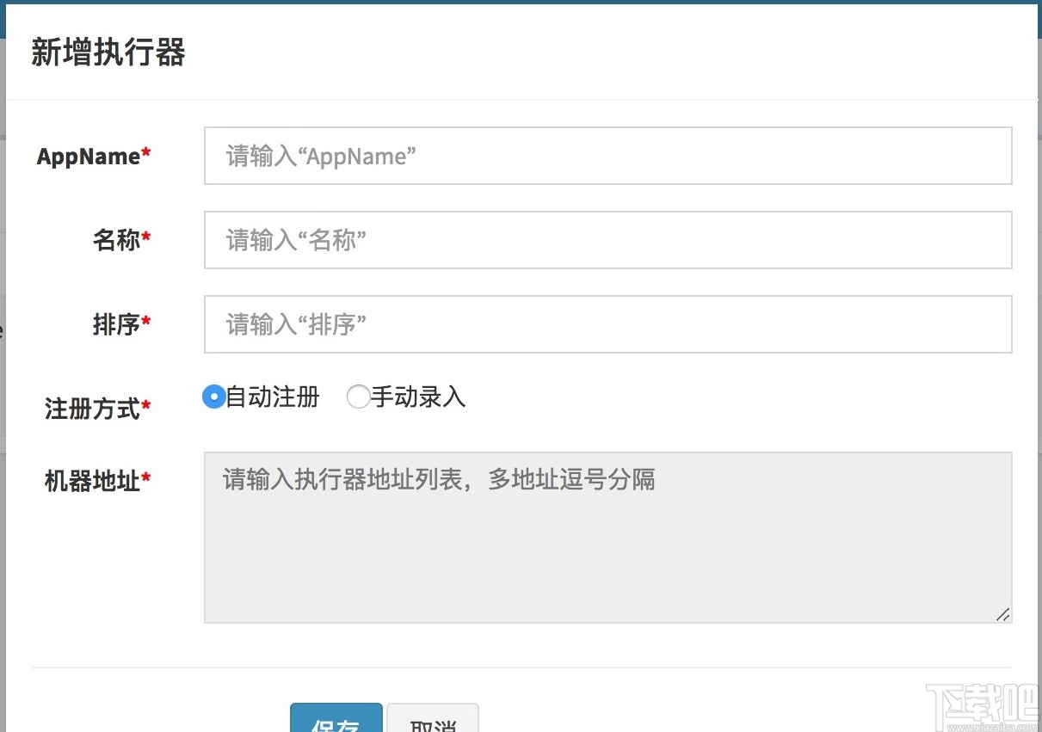Click the AppName field label
1042x732 pixels.
(89, 157)
